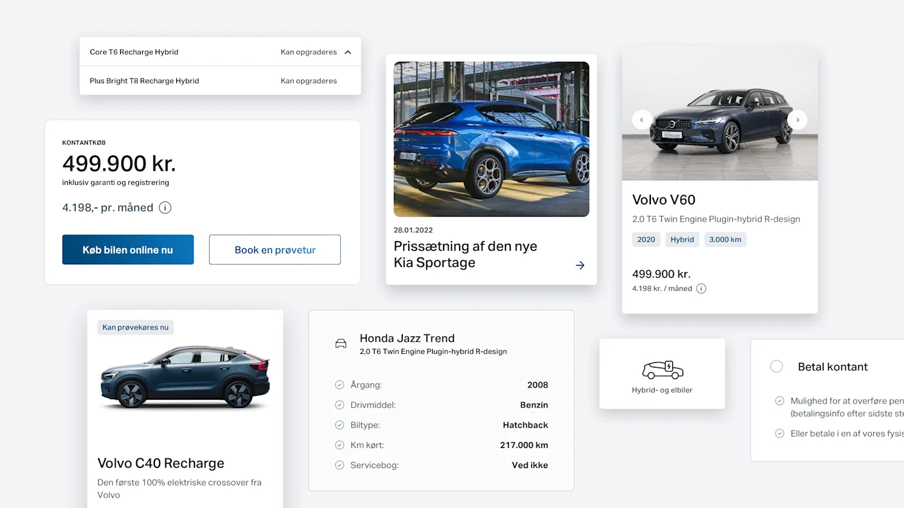The width and height of the screenshot is (904, 508).
Task: Select the Betal kontant radio button
Action: pyautogui.click(x=777, y=366)
